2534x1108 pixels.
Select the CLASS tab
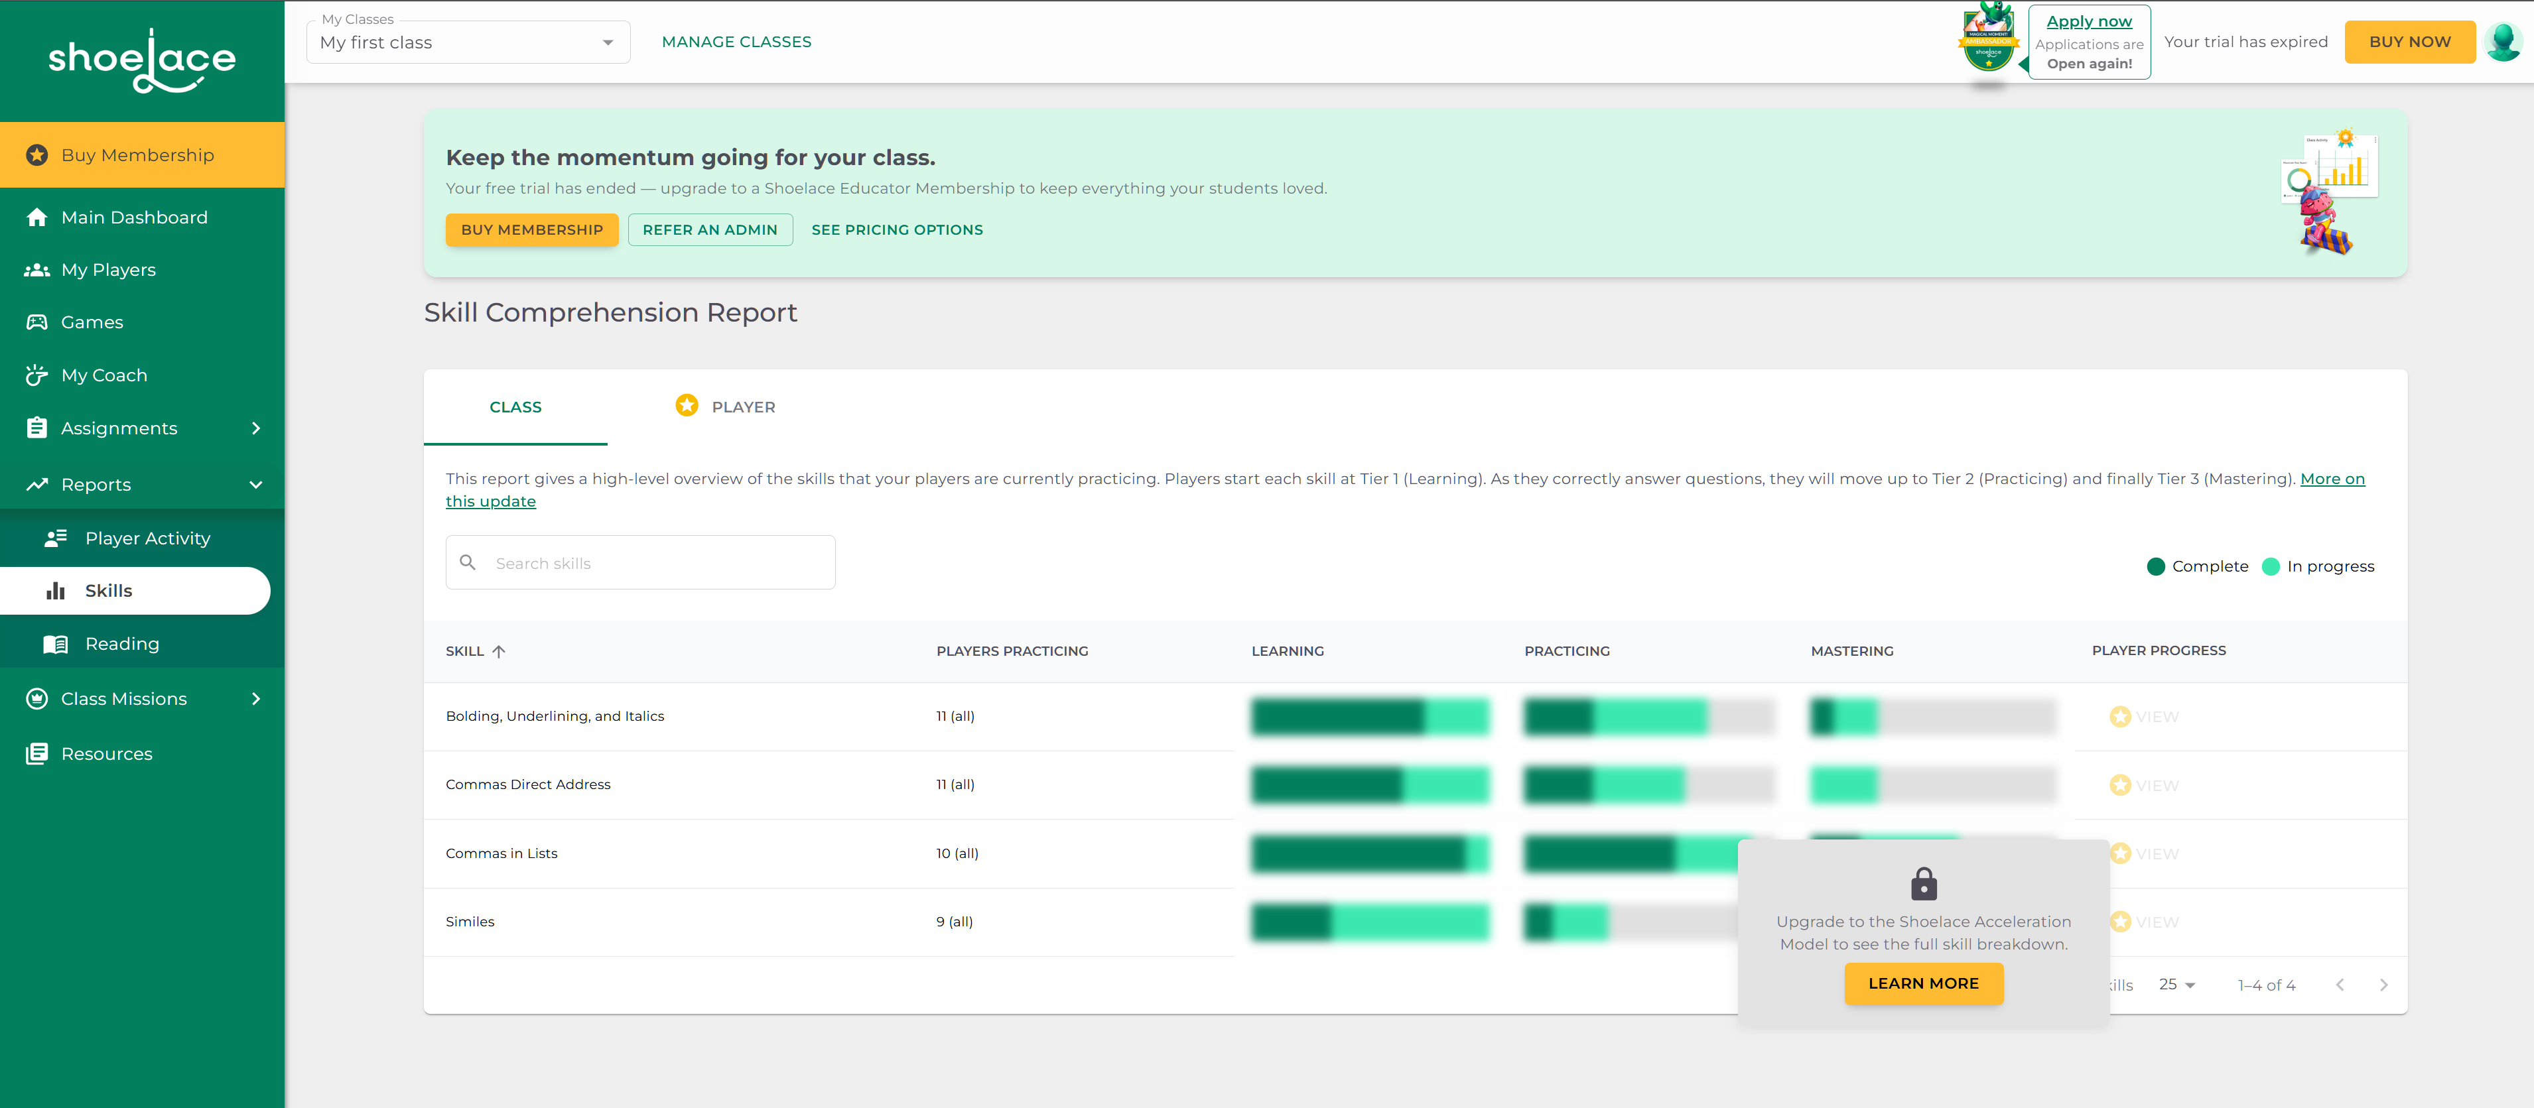coord(515,407)
